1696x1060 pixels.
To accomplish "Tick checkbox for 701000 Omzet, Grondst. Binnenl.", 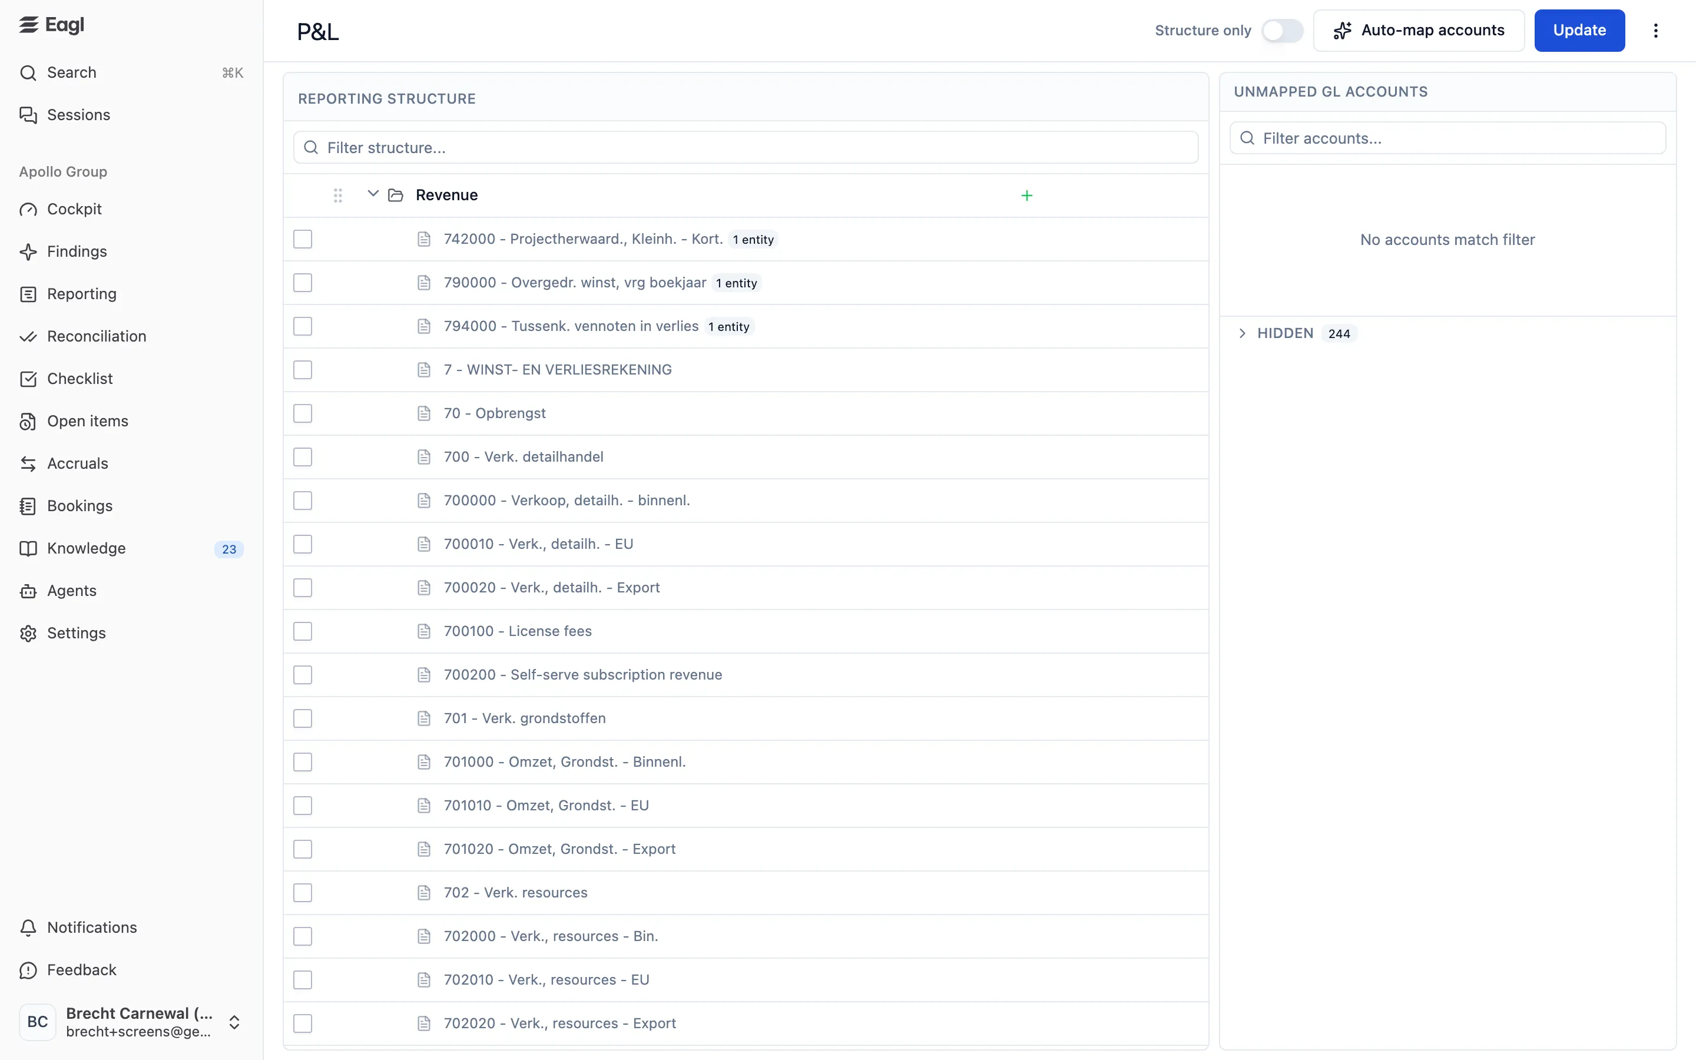I will tap(303, 762).
